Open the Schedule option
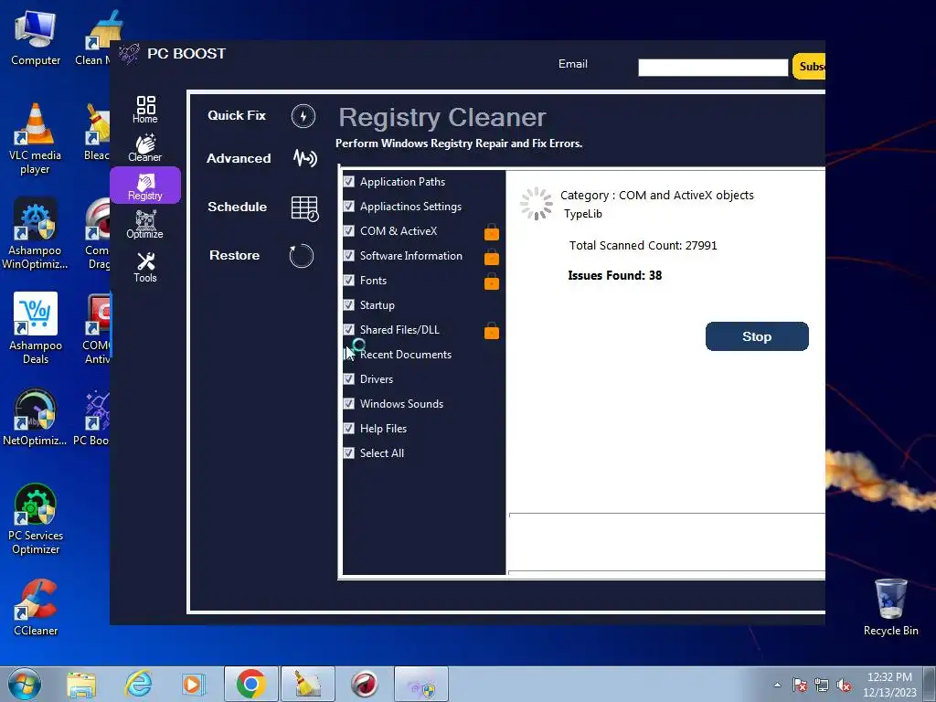Screen dimensions: 936x702 tap(237, 207)
